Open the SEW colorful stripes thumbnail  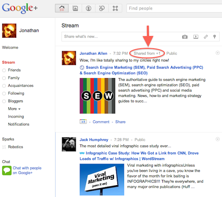coord(97,96)
